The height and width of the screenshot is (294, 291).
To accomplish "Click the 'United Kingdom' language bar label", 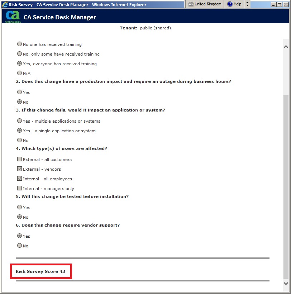I will [208, 4].
